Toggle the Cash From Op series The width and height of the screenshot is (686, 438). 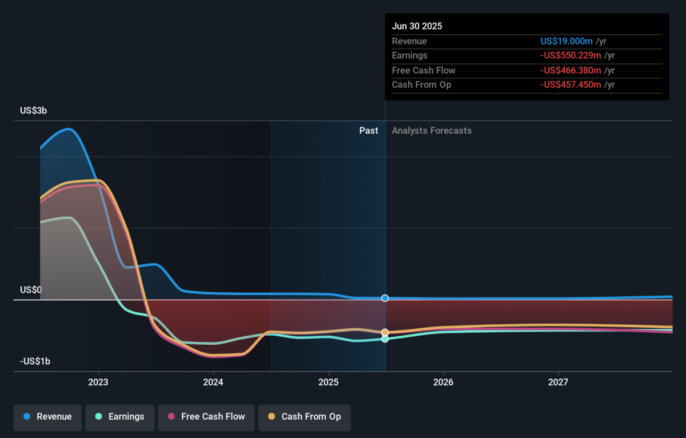coord(304,417)
